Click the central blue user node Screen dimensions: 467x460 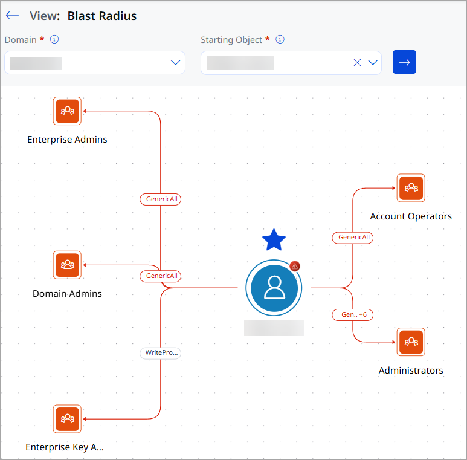pyautogui.click(x=274, y=288)
